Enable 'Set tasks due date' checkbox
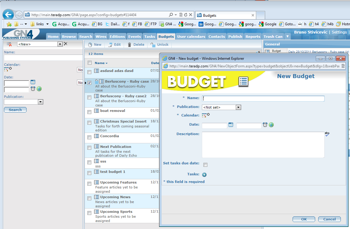The image size is (350, 229). (x=205, y=165)
